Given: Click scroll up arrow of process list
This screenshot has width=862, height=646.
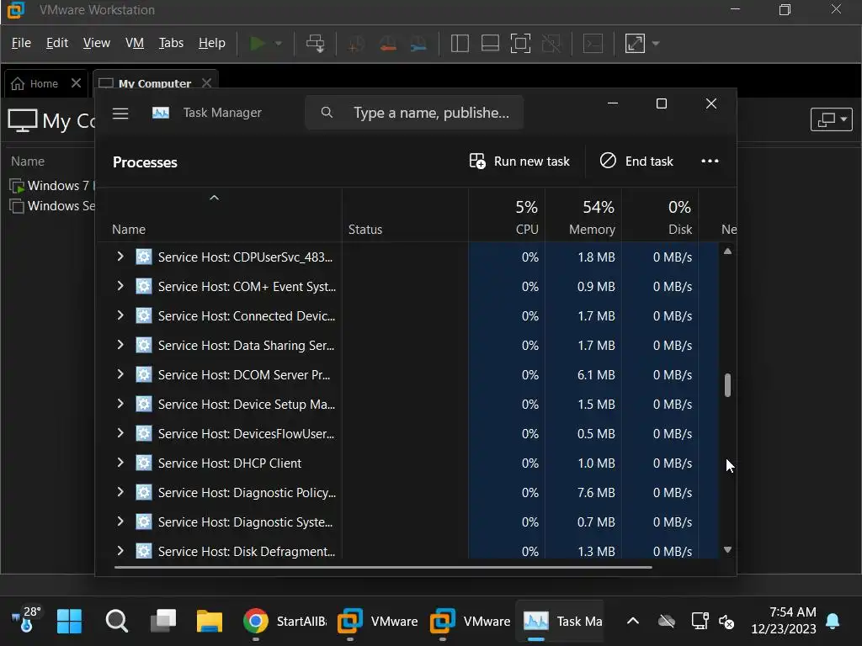Looking at the screenshot, I should [727, 251].
